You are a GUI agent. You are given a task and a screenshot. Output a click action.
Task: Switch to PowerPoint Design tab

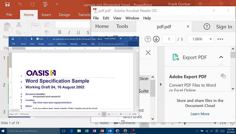(x=65, y=15)
